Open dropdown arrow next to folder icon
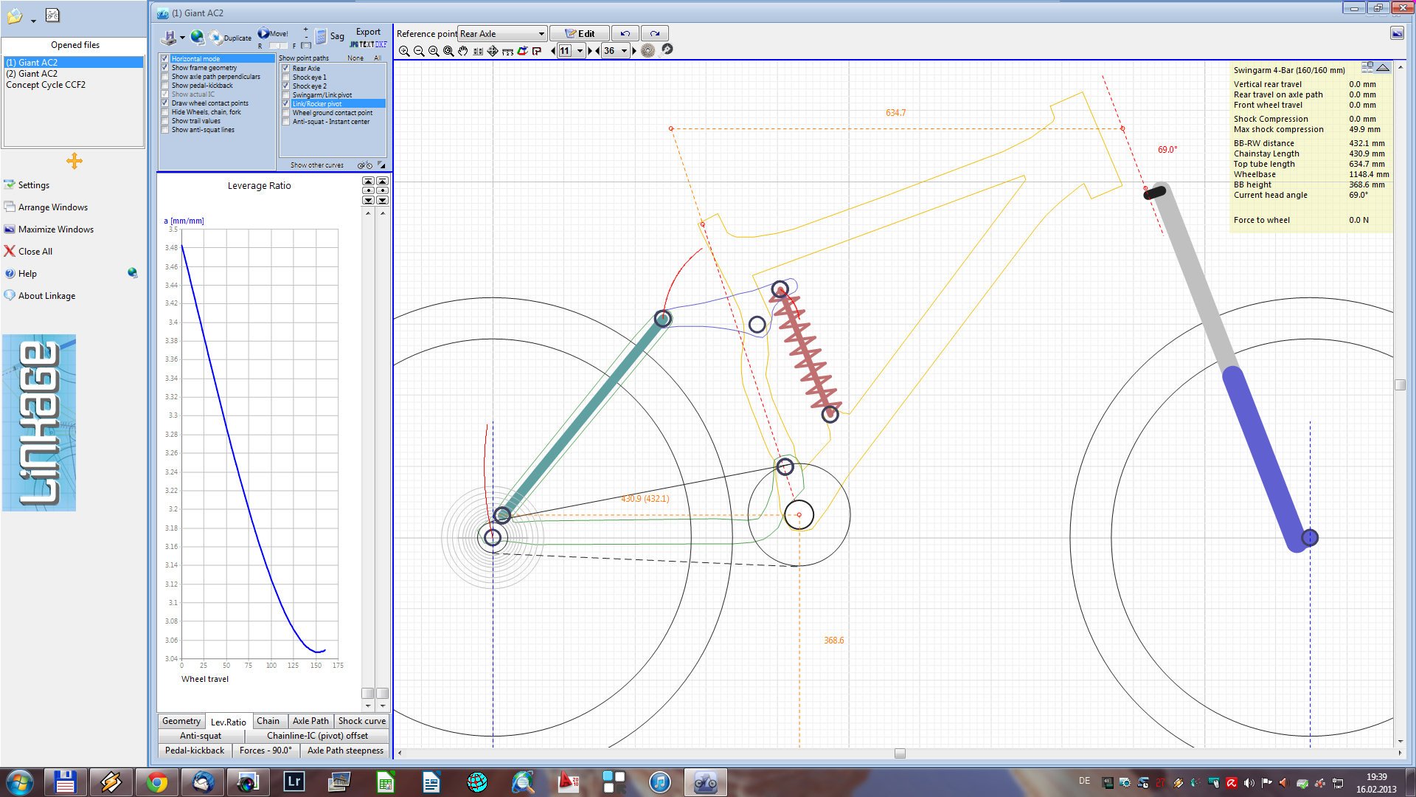The width and height of the screenshot is (1416, 797). [x=33, y=21]
